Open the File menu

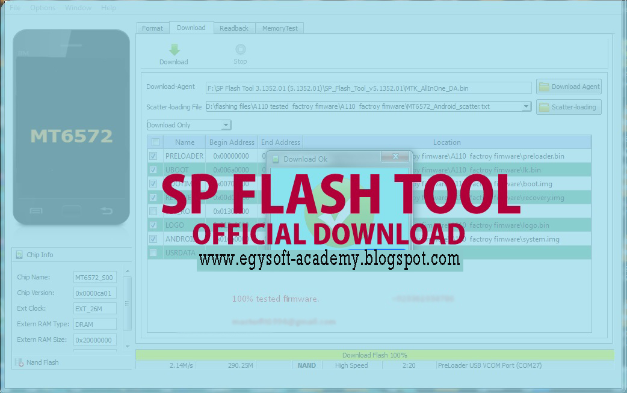pos(15,8)
